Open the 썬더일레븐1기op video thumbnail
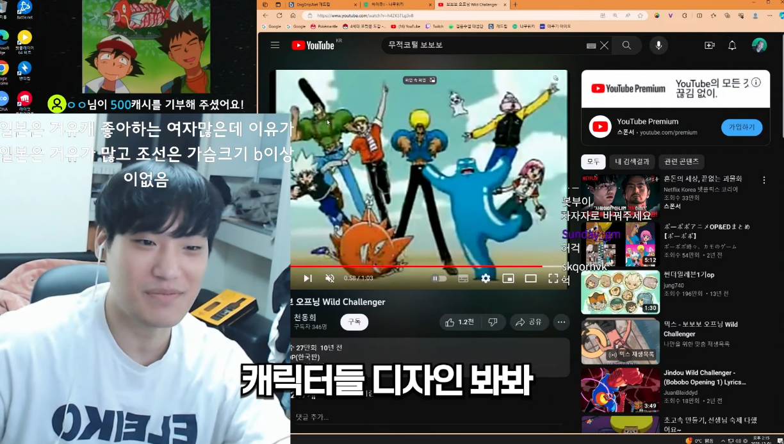This screenshot has width=784, height=444. point(620,292)
